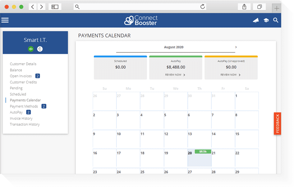The height and width of the screenshot is (187, 294).
Task: Select August 18 on calendar
Action: tap(152, 158)
